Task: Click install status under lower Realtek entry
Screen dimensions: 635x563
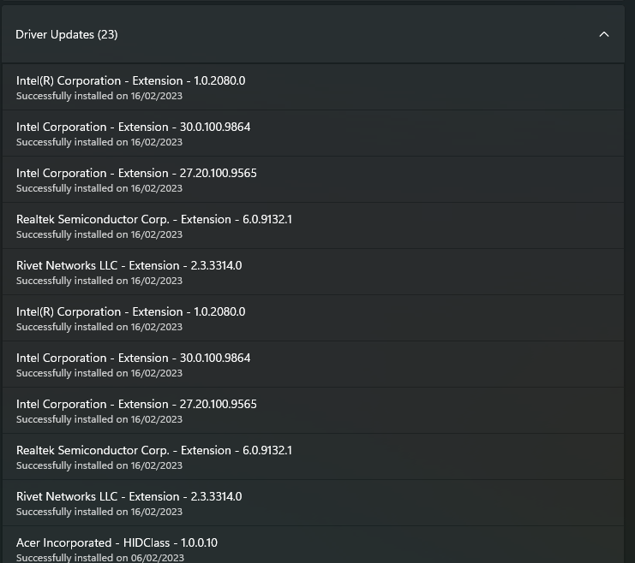Action: 99,465
